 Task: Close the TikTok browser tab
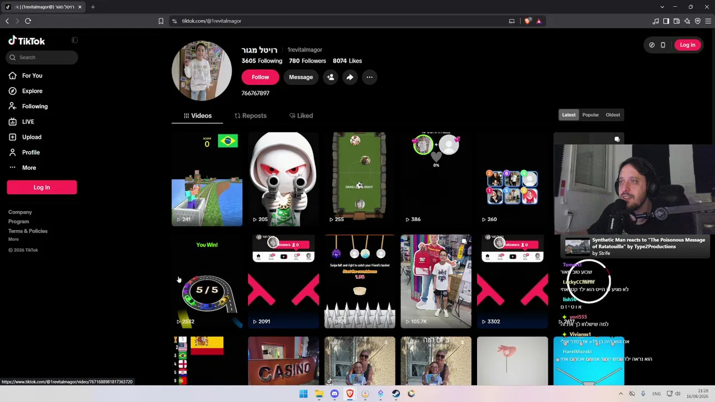pyautogui.click(x=80, y=7)
